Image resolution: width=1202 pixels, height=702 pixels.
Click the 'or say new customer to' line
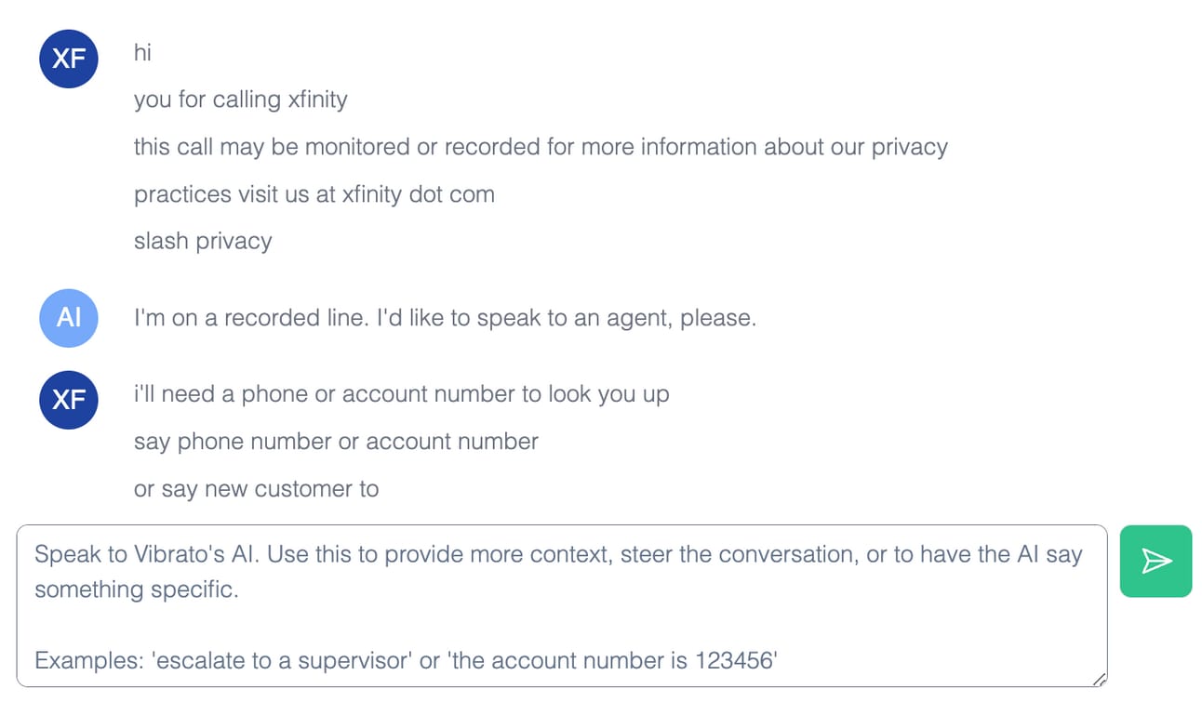pos(257,489)
